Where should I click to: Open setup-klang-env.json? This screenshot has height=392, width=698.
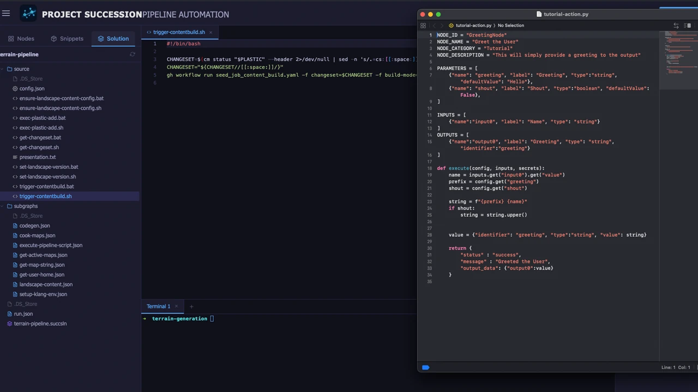point(43,295)
